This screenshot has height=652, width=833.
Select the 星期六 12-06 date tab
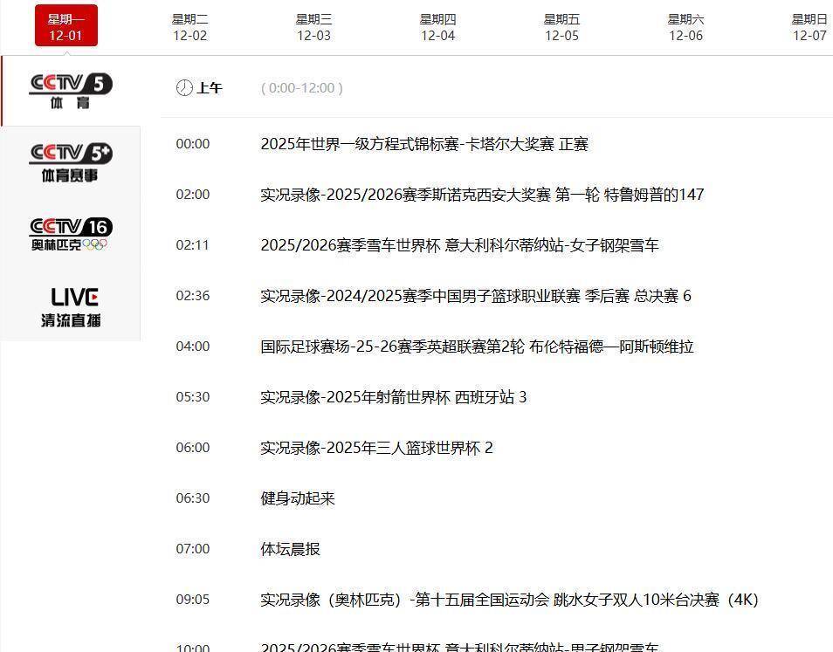tap(686, 27)
